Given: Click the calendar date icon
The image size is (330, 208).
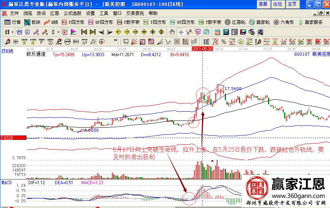Looking at the screenshot, I should [x=217, y=32].
